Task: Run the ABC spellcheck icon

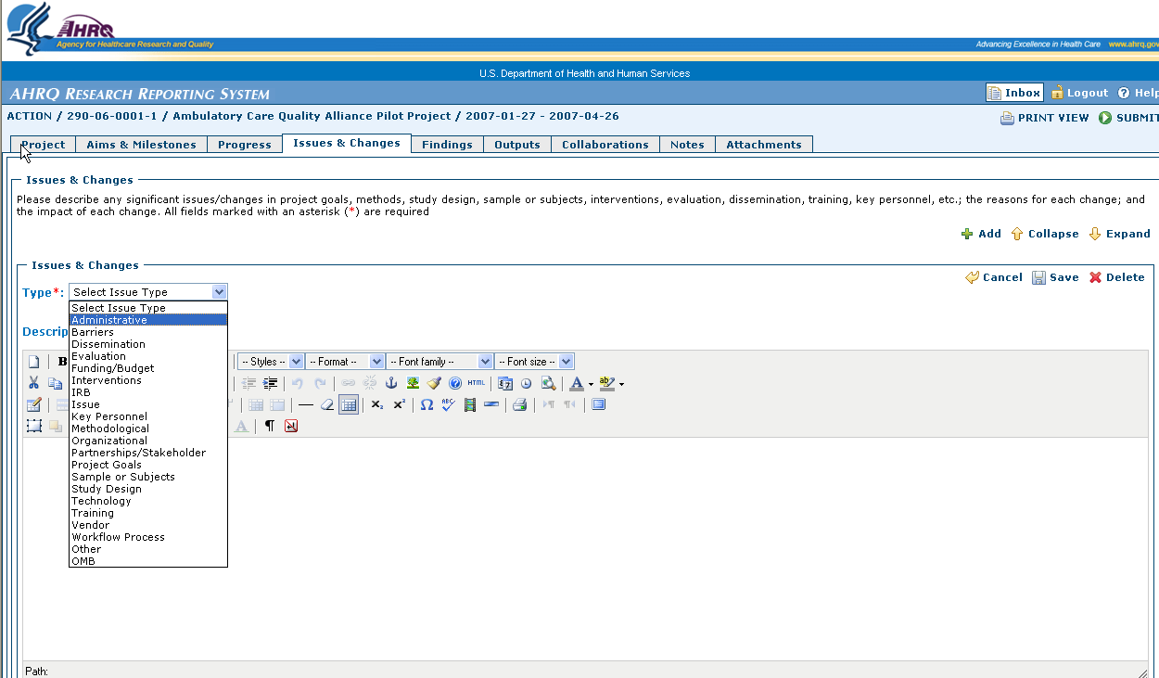Action: pos(448,404)
